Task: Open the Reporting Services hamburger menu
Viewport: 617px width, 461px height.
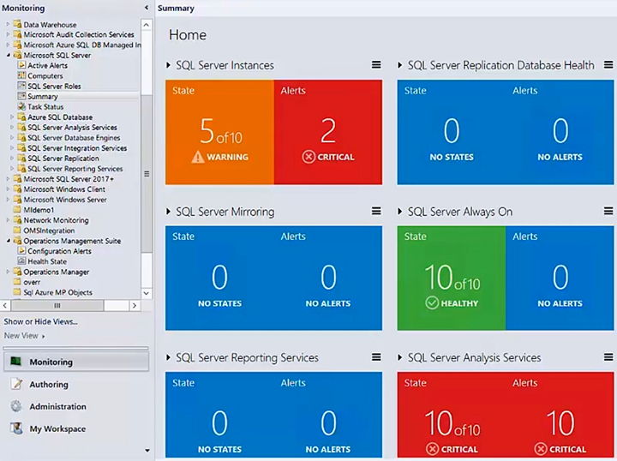Action: (376, 357)
